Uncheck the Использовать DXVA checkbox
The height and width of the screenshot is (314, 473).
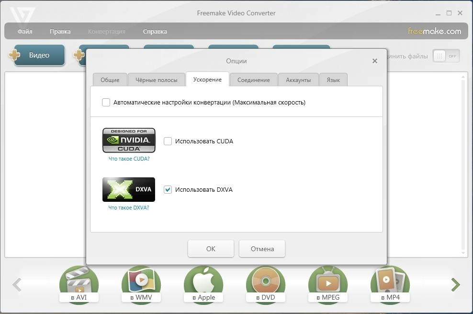tap(168, 190)
